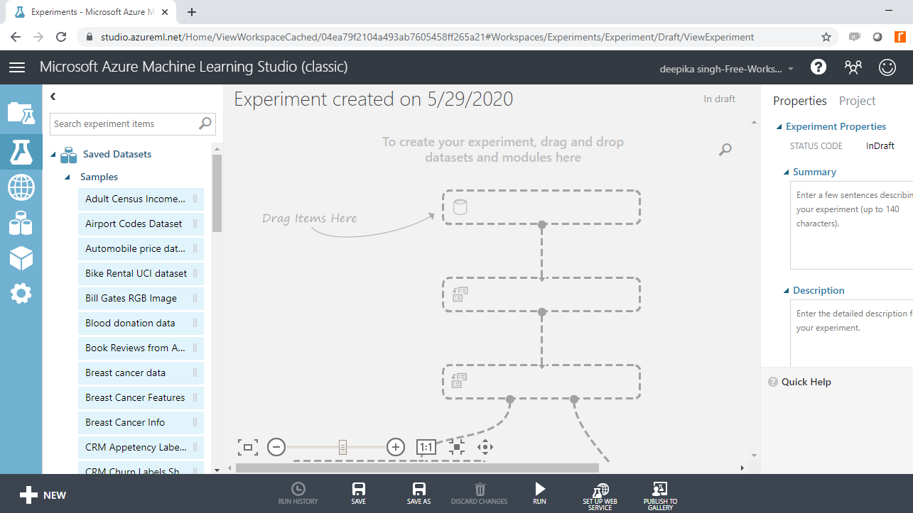Bookmark this page with star icon
Screen dimensions: 913x513
click(826, 37)
